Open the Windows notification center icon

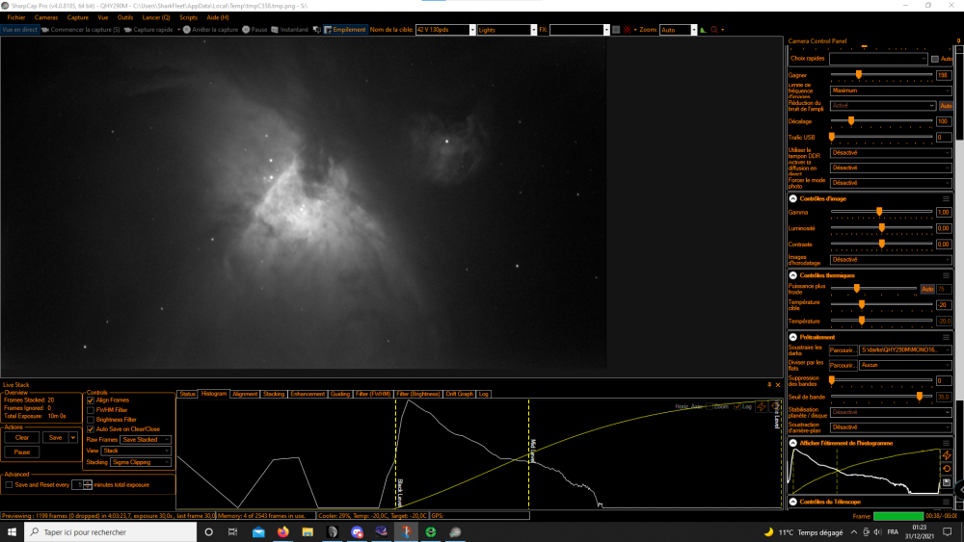(948, 532)
